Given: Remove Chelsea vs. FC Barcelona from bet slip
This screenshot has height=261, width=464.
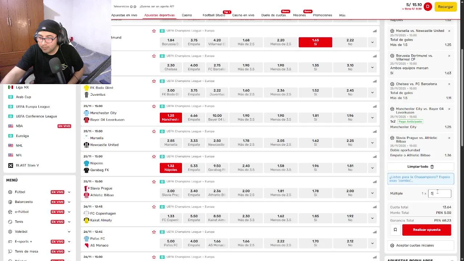Looking at the screenshot, I should tap(449, 84).
